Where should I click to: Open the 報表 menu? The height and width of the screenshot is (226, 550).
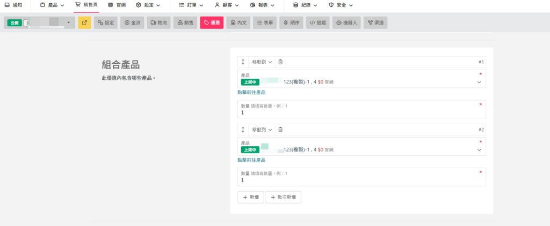coord(262,5)
